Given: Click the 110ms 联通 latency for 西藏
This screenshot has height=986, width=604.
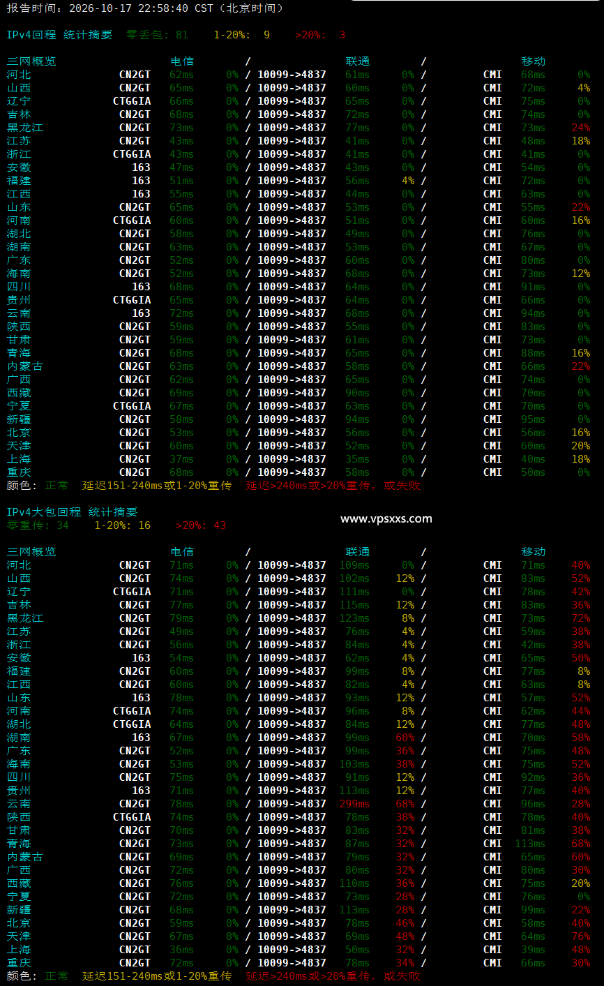Looking at the screenshot, I should pyautogui.click(x=354, y=883).
